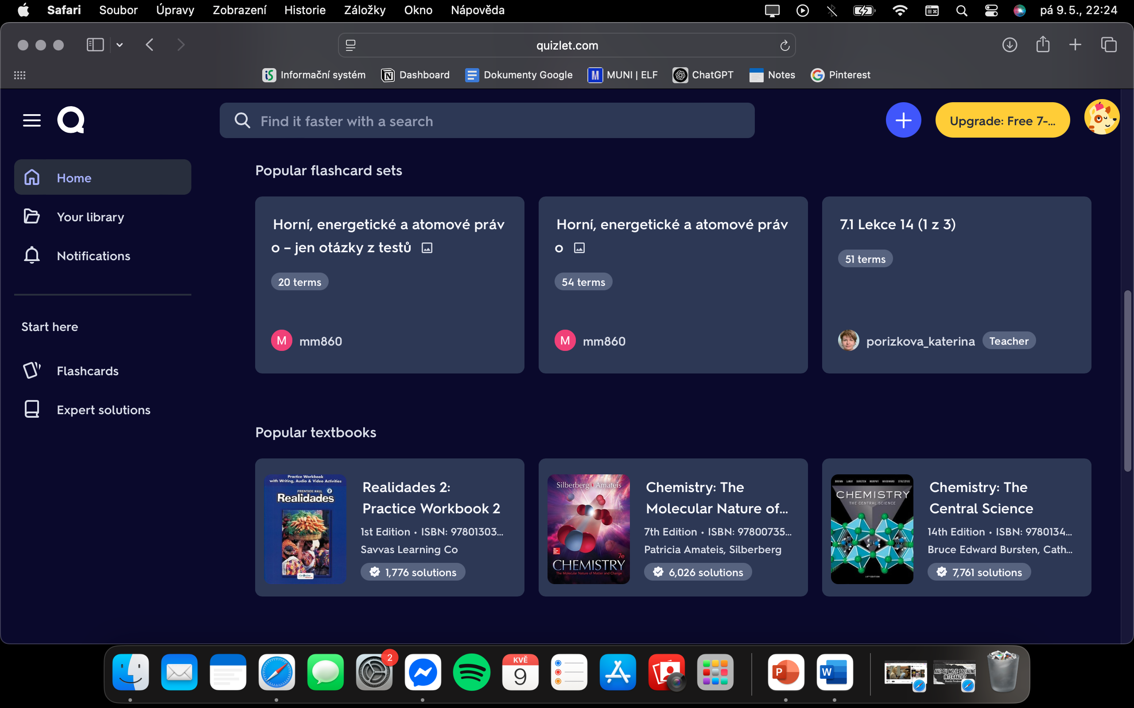Check Notifications
The width and height of the screenshot is (1134, 708).
tap(94, 256)
